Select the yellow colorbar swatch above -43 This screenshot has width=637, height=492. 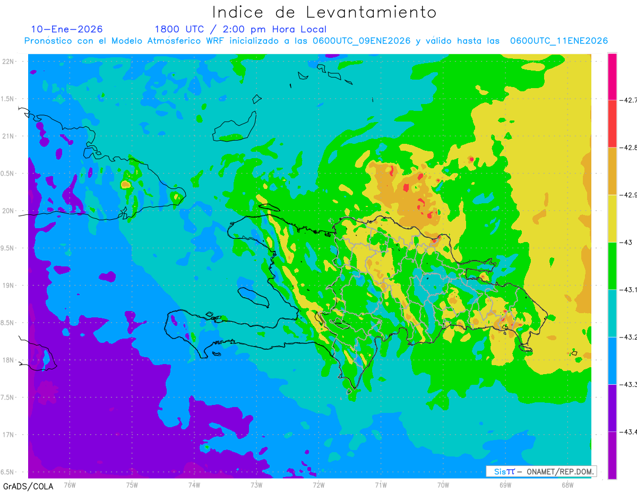coord(612,218)
